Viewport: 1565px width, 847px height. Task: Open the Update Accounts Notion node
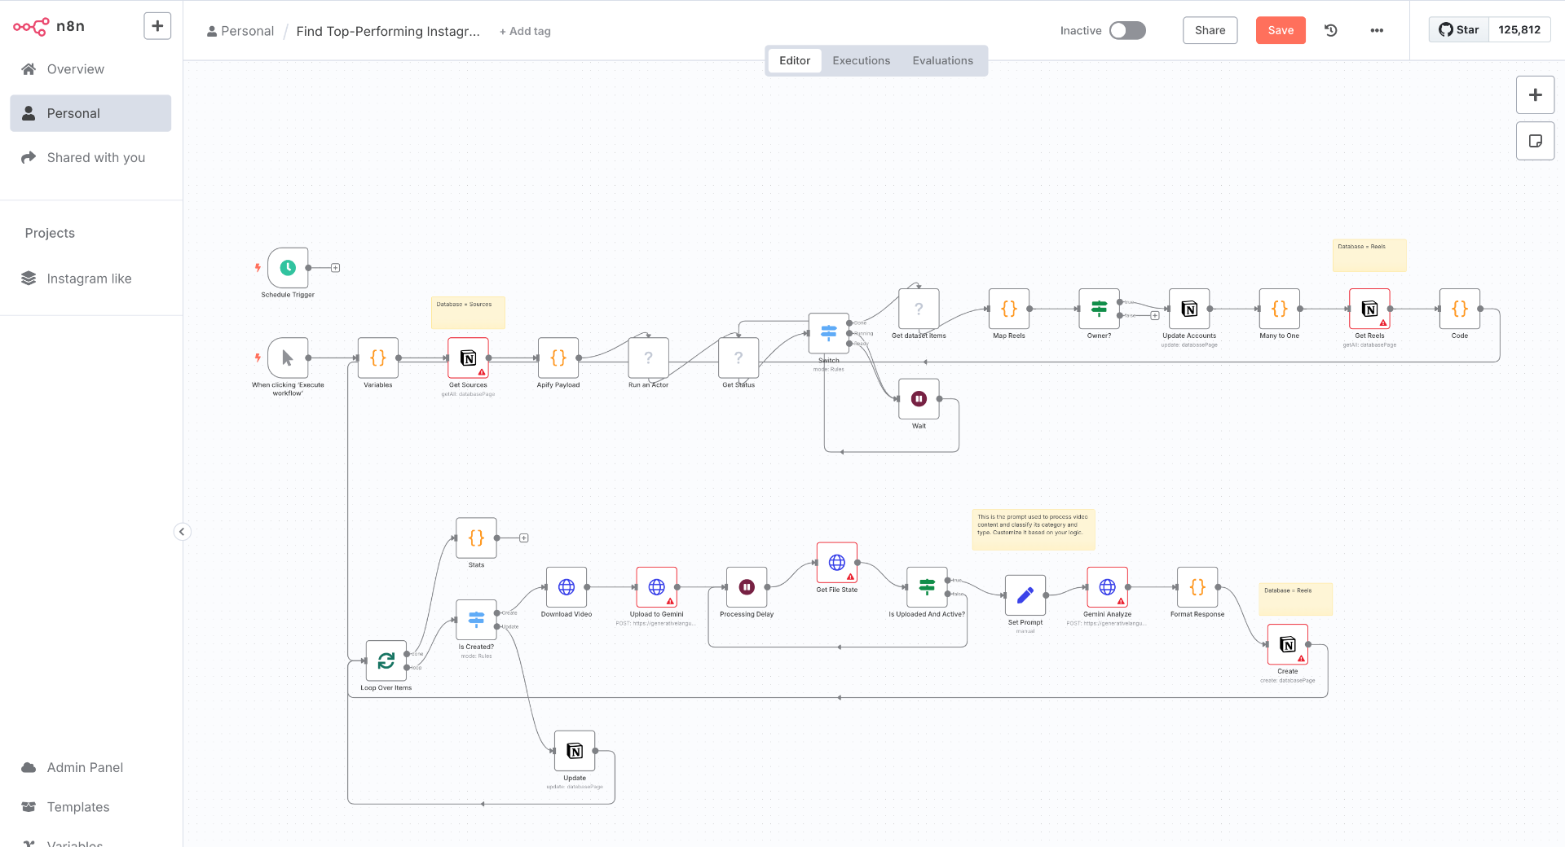pyautogui.click(x=1189, y=309)
